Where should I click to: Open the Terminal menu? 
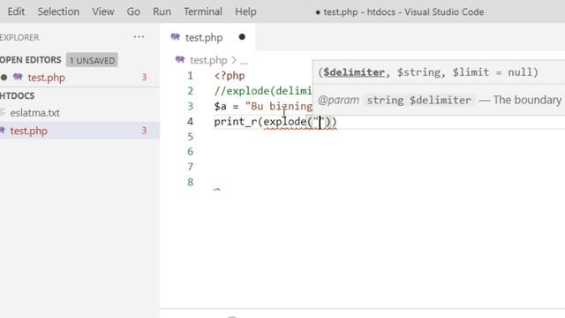pos(203,11)
